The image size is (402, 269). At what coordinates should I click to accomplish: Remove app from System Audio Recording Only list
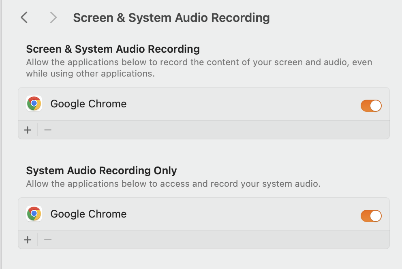click(48, 240)
